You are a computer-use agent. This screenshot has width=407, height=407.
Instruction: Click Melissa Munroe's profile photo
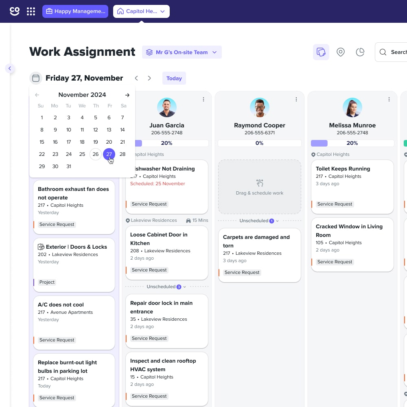[x=352, y=107]
